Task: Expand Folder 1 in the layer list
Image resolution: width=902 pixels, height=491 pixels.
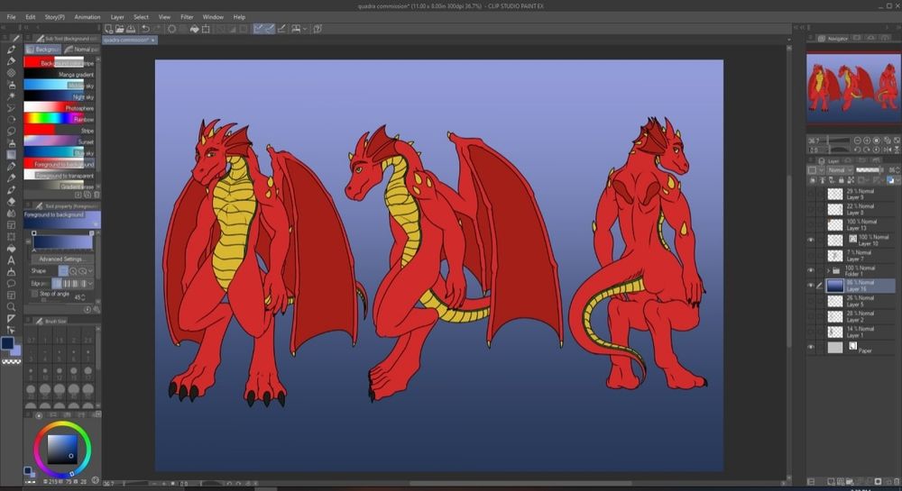Action: [829, 269]
